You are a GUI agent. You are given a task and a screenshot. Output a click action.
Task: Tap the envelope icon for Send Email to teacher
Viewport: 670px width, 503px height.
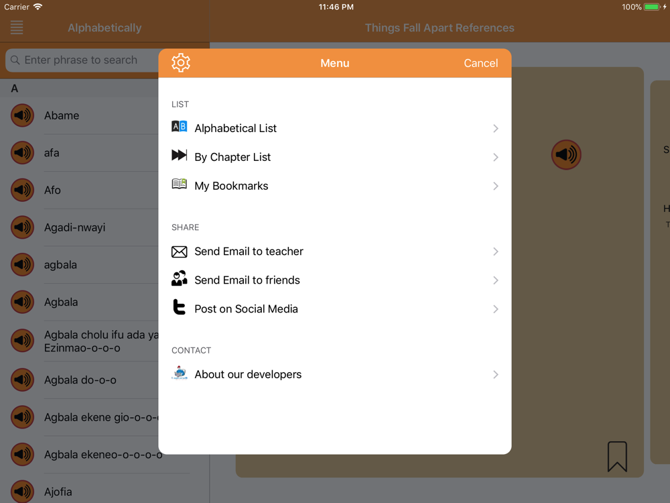[x=179, y=251]
